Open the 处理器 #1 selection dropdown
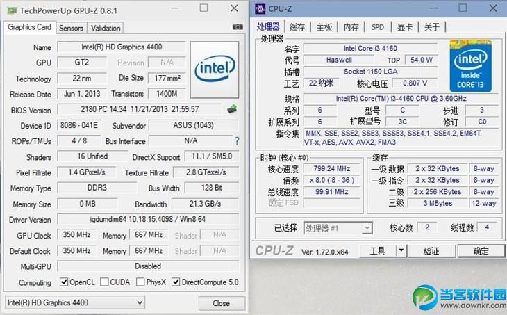This screenshot has width=507, height=315. (x=338, y=228)
